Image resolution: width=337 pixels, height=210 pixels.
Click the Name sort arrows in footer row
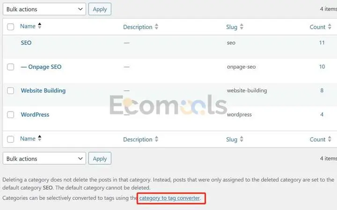[x=39, y=139]
